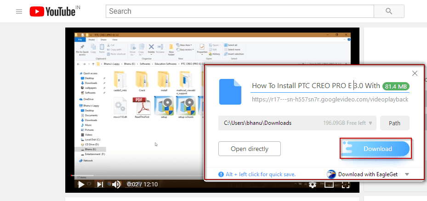Open Copy to dropdown in Explorer ribbon
The width and height of the screenshot is (427, 201).
(x=141, y=50)
